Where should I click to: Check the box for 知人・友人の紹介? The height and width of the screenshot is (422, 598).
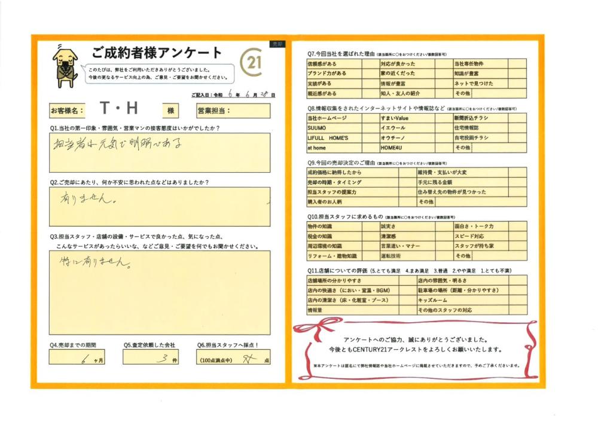[x=443, y=94]
